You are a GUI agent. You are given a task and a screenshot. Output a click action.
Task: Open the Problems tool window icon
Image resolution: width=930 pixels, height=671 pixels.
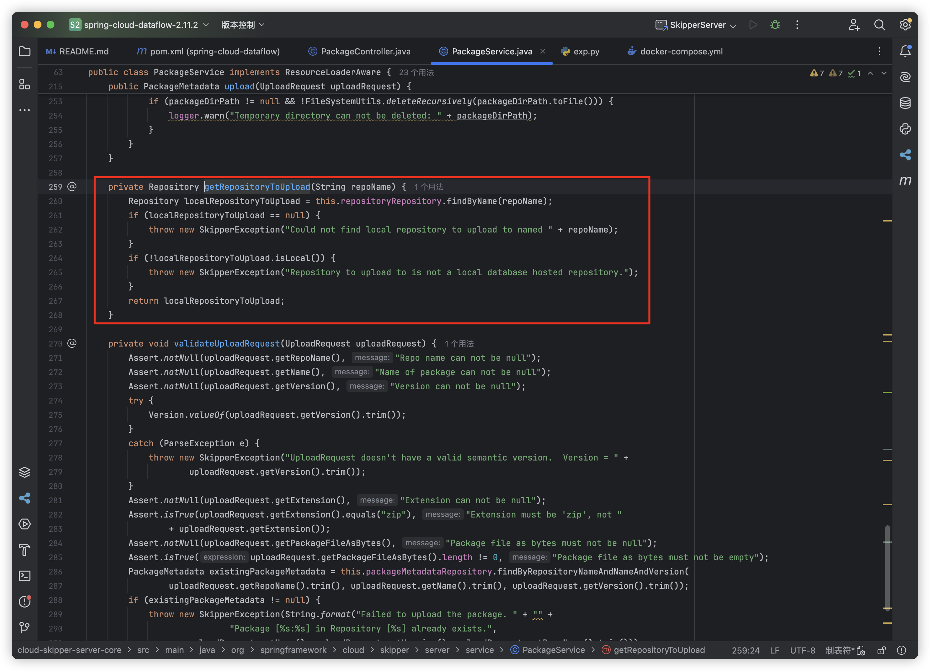coord(25,601)
